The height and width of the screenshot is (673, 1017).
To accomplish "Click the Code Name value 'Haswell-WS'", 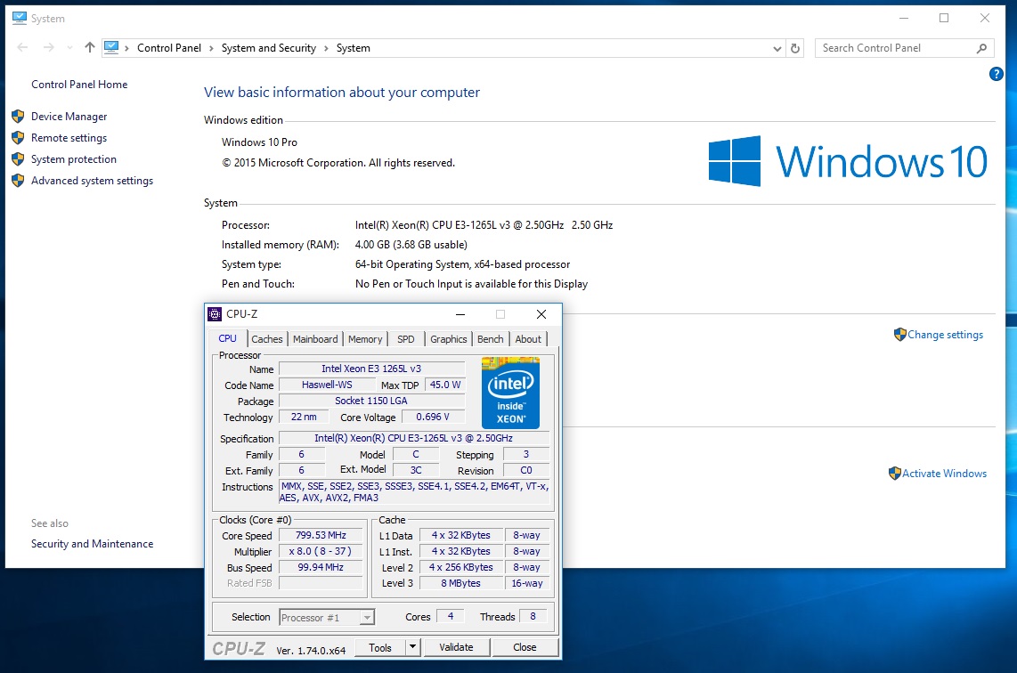I will 327,385.
